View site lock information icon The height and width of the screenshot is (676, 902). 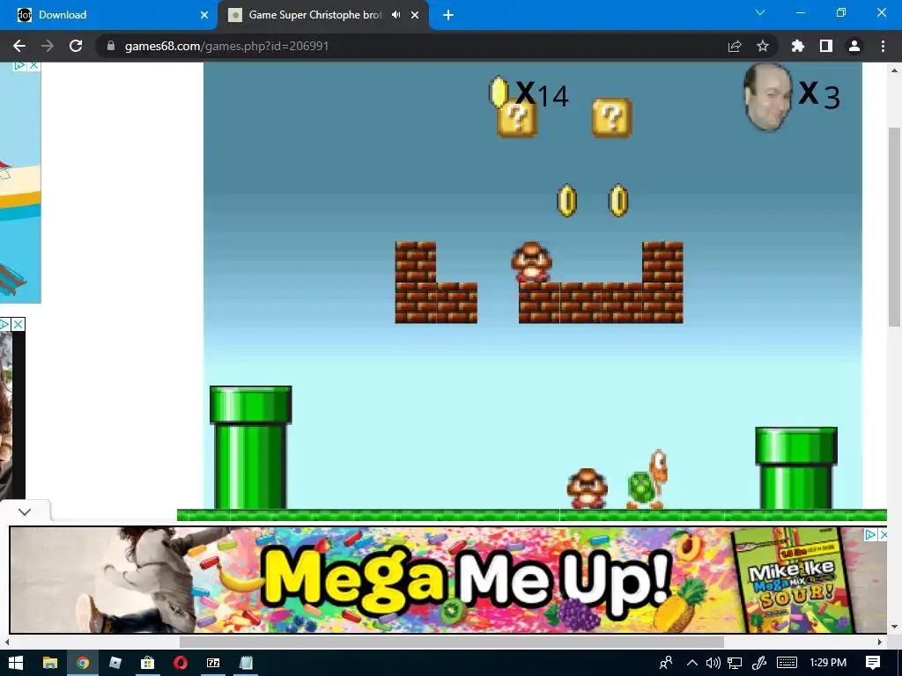click(x=111, y=46)
